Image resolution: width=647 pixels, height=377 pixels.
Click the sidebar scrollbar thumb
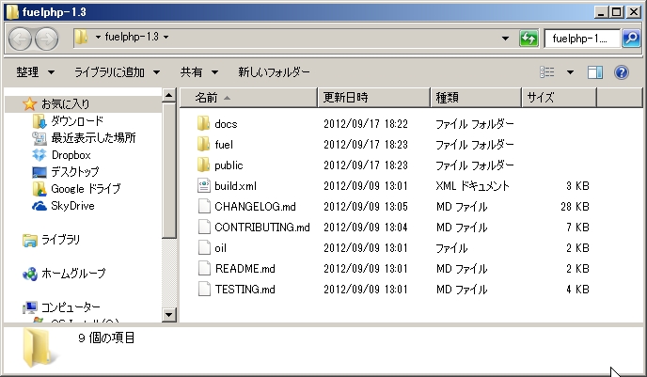click(x=168, y=170)
